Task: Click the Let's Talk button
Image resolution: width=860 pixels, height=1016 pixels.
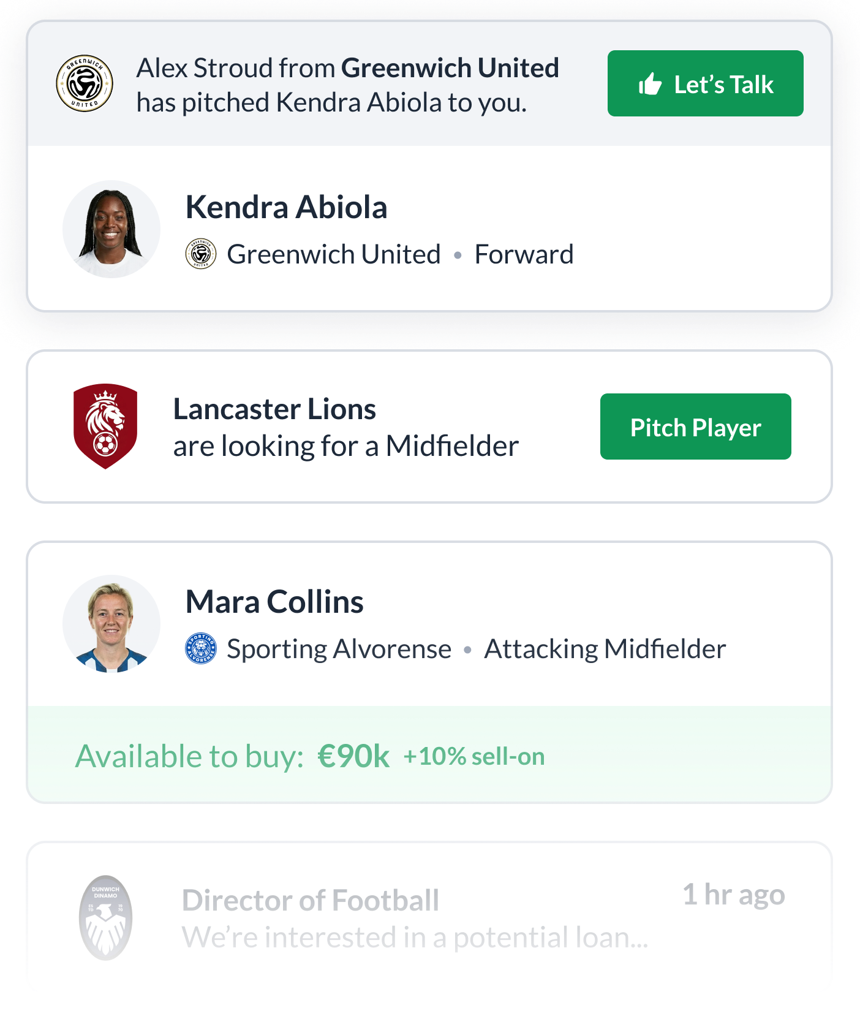Action: [705, 84]
